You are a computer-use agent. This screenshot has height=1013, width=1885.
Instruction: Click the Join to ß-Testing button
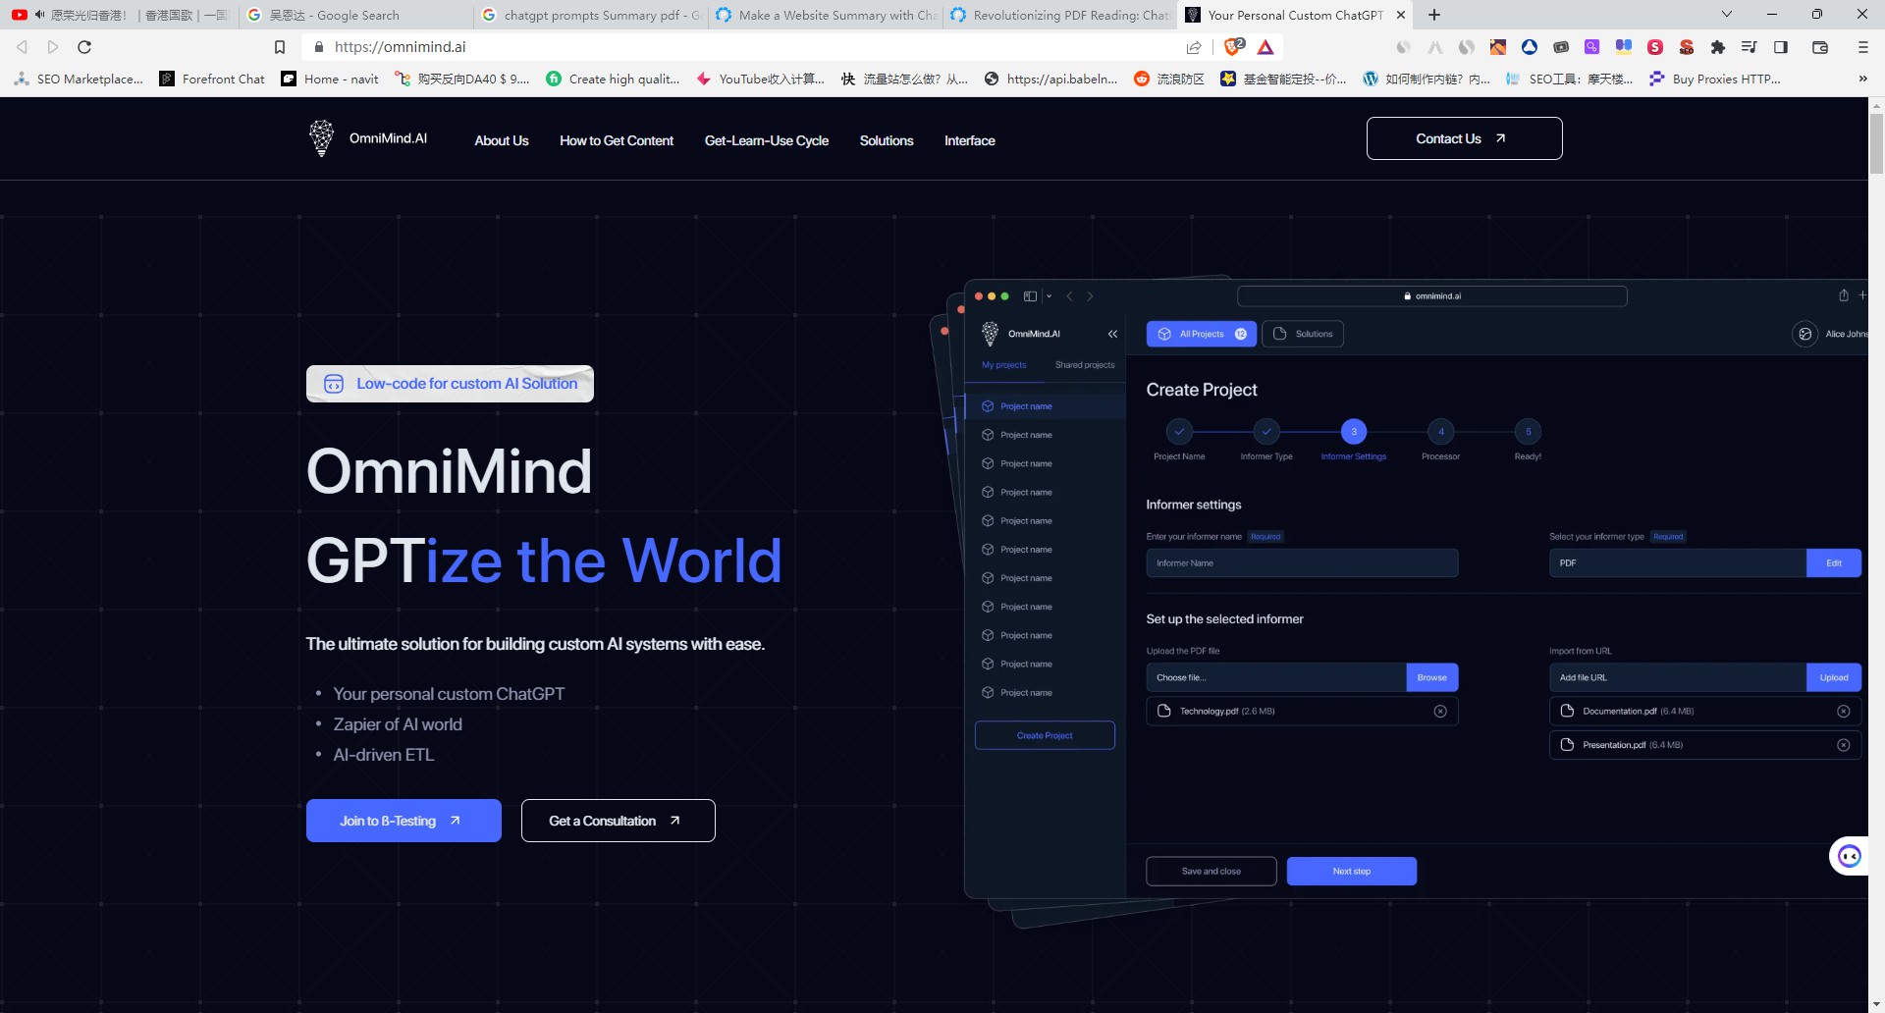coord(403,821)
